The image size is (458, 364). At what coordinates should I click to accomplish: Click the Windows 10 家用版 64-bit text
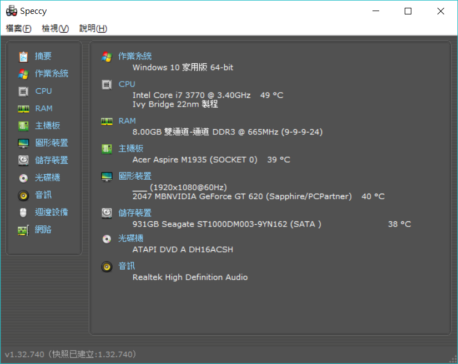pyautogui.click(x=183, y=68)
